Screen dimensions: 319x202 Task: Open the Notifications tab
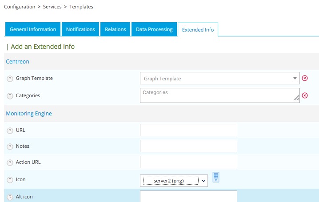[x=80, y=29]
